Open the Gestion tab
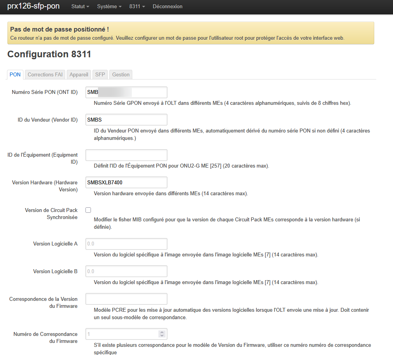Screen dimensions: 393x355 pyautogui.click(x=121, y=74)
